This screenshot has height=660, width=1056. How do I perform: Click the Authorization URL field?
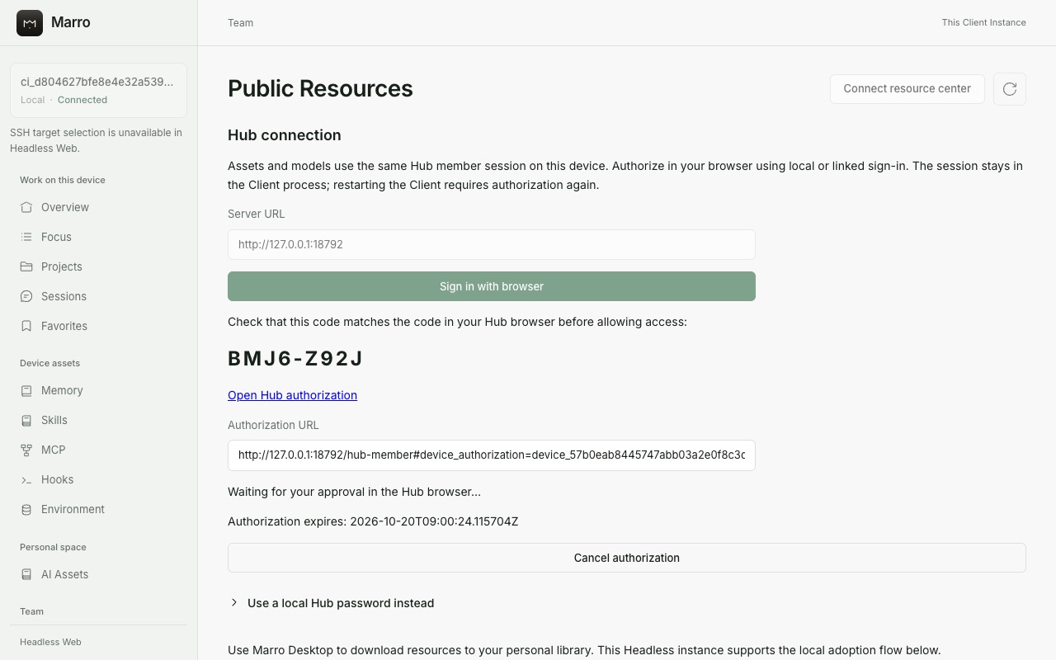pyautogui.click(x=492, y=455)
